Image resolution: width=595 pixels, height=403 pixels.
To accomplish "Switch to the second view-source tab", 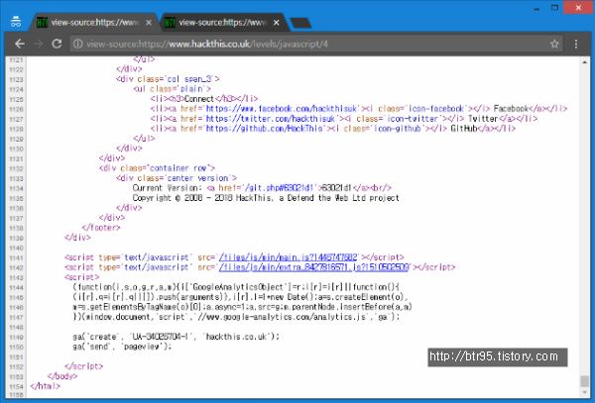I will (x=224, y=23).
